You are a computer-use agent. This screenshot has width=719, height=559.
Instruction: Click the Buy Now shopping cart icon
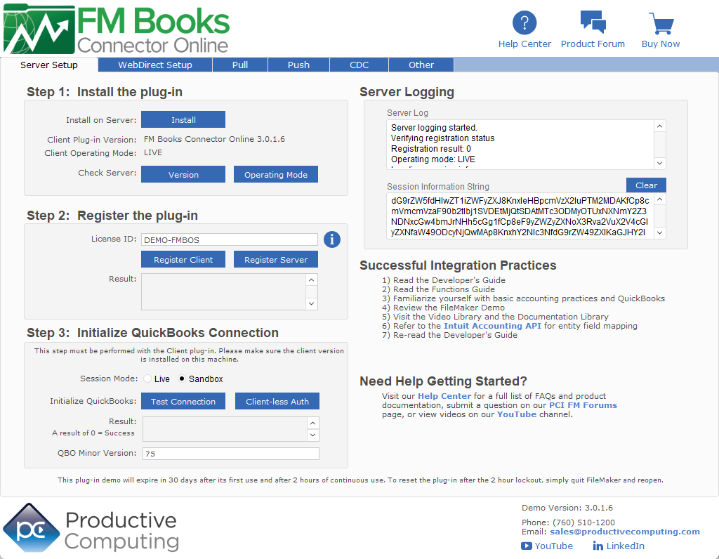tap(661, 23)
